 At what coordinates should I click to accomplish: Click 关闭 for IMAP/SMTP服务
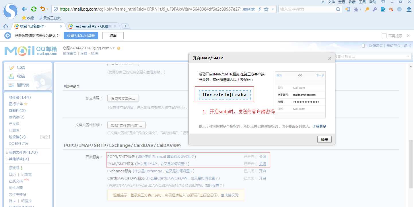(x=263, y=164)
